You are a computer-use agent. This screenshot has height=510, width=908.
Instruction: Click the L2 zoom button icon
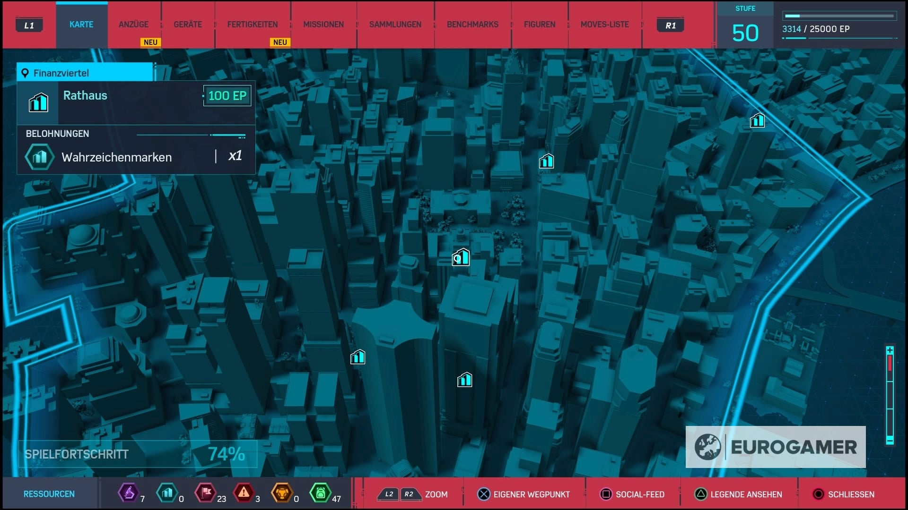coord(388,494)
